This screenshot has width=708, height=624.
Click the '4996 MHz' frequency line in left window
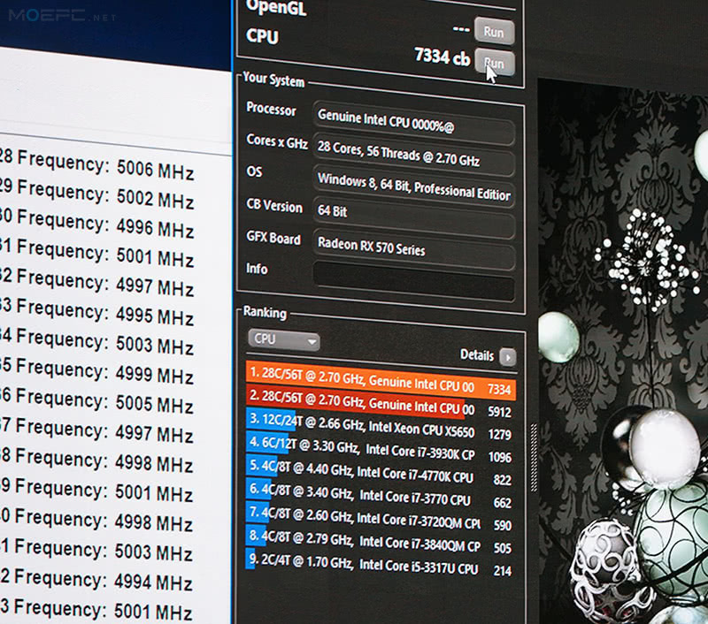[x=97, y=224]
